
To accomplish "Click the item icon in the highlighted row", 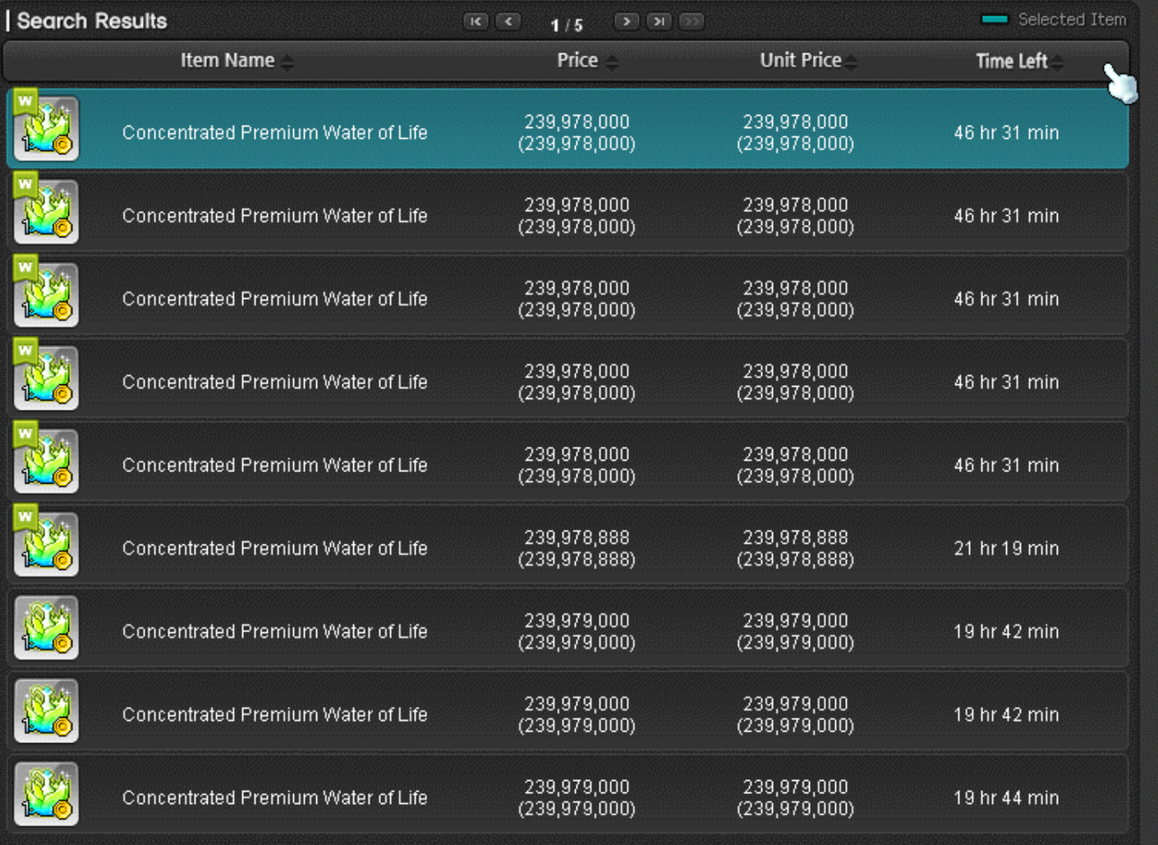I will tap(46, 127).
